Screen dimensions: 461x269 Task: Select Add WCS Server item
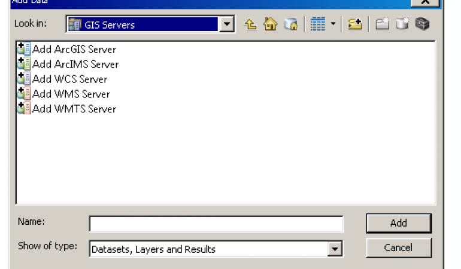[x=62, y=80]
